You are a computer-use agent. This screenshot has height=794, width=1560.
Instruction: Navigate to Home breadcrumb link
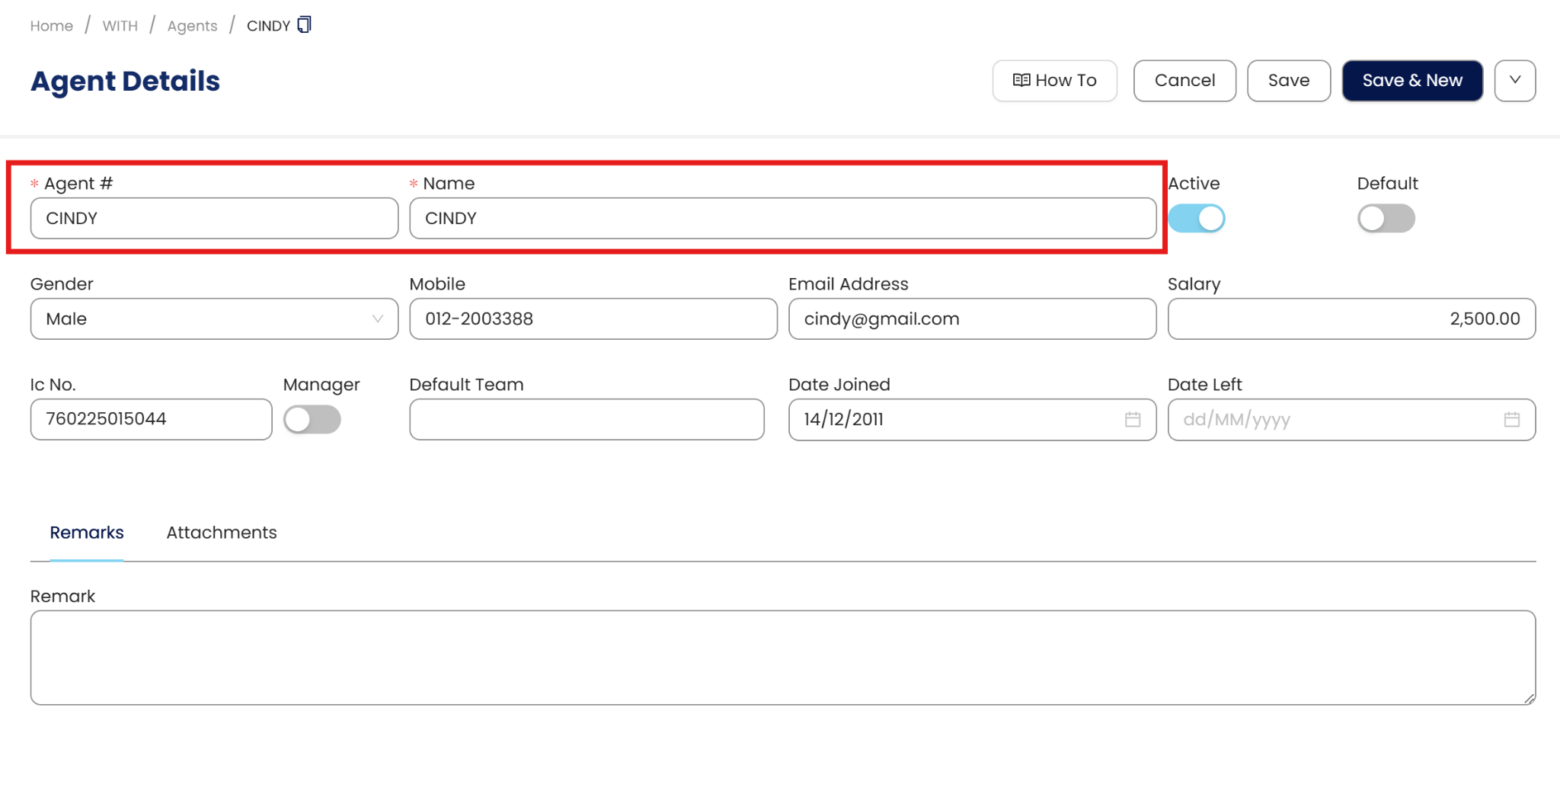pos(52,26)
